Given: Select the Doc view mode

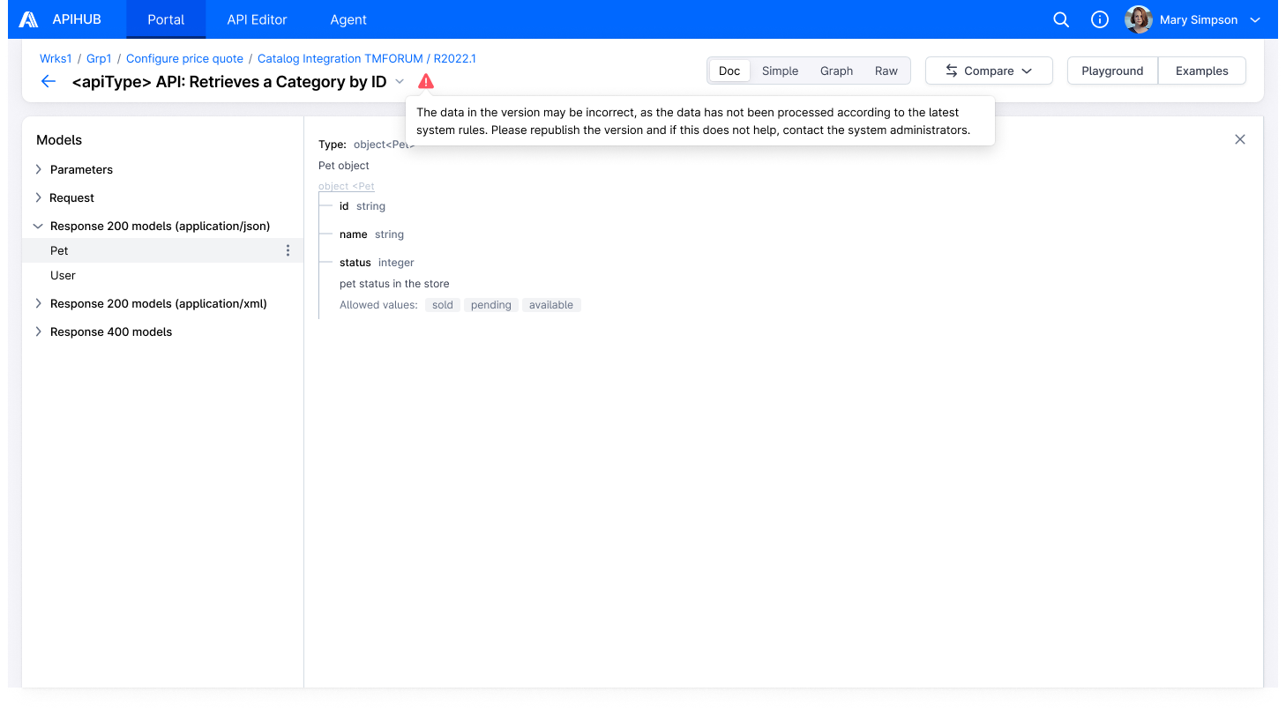Looking at the screenshot, I should [729, 71].
